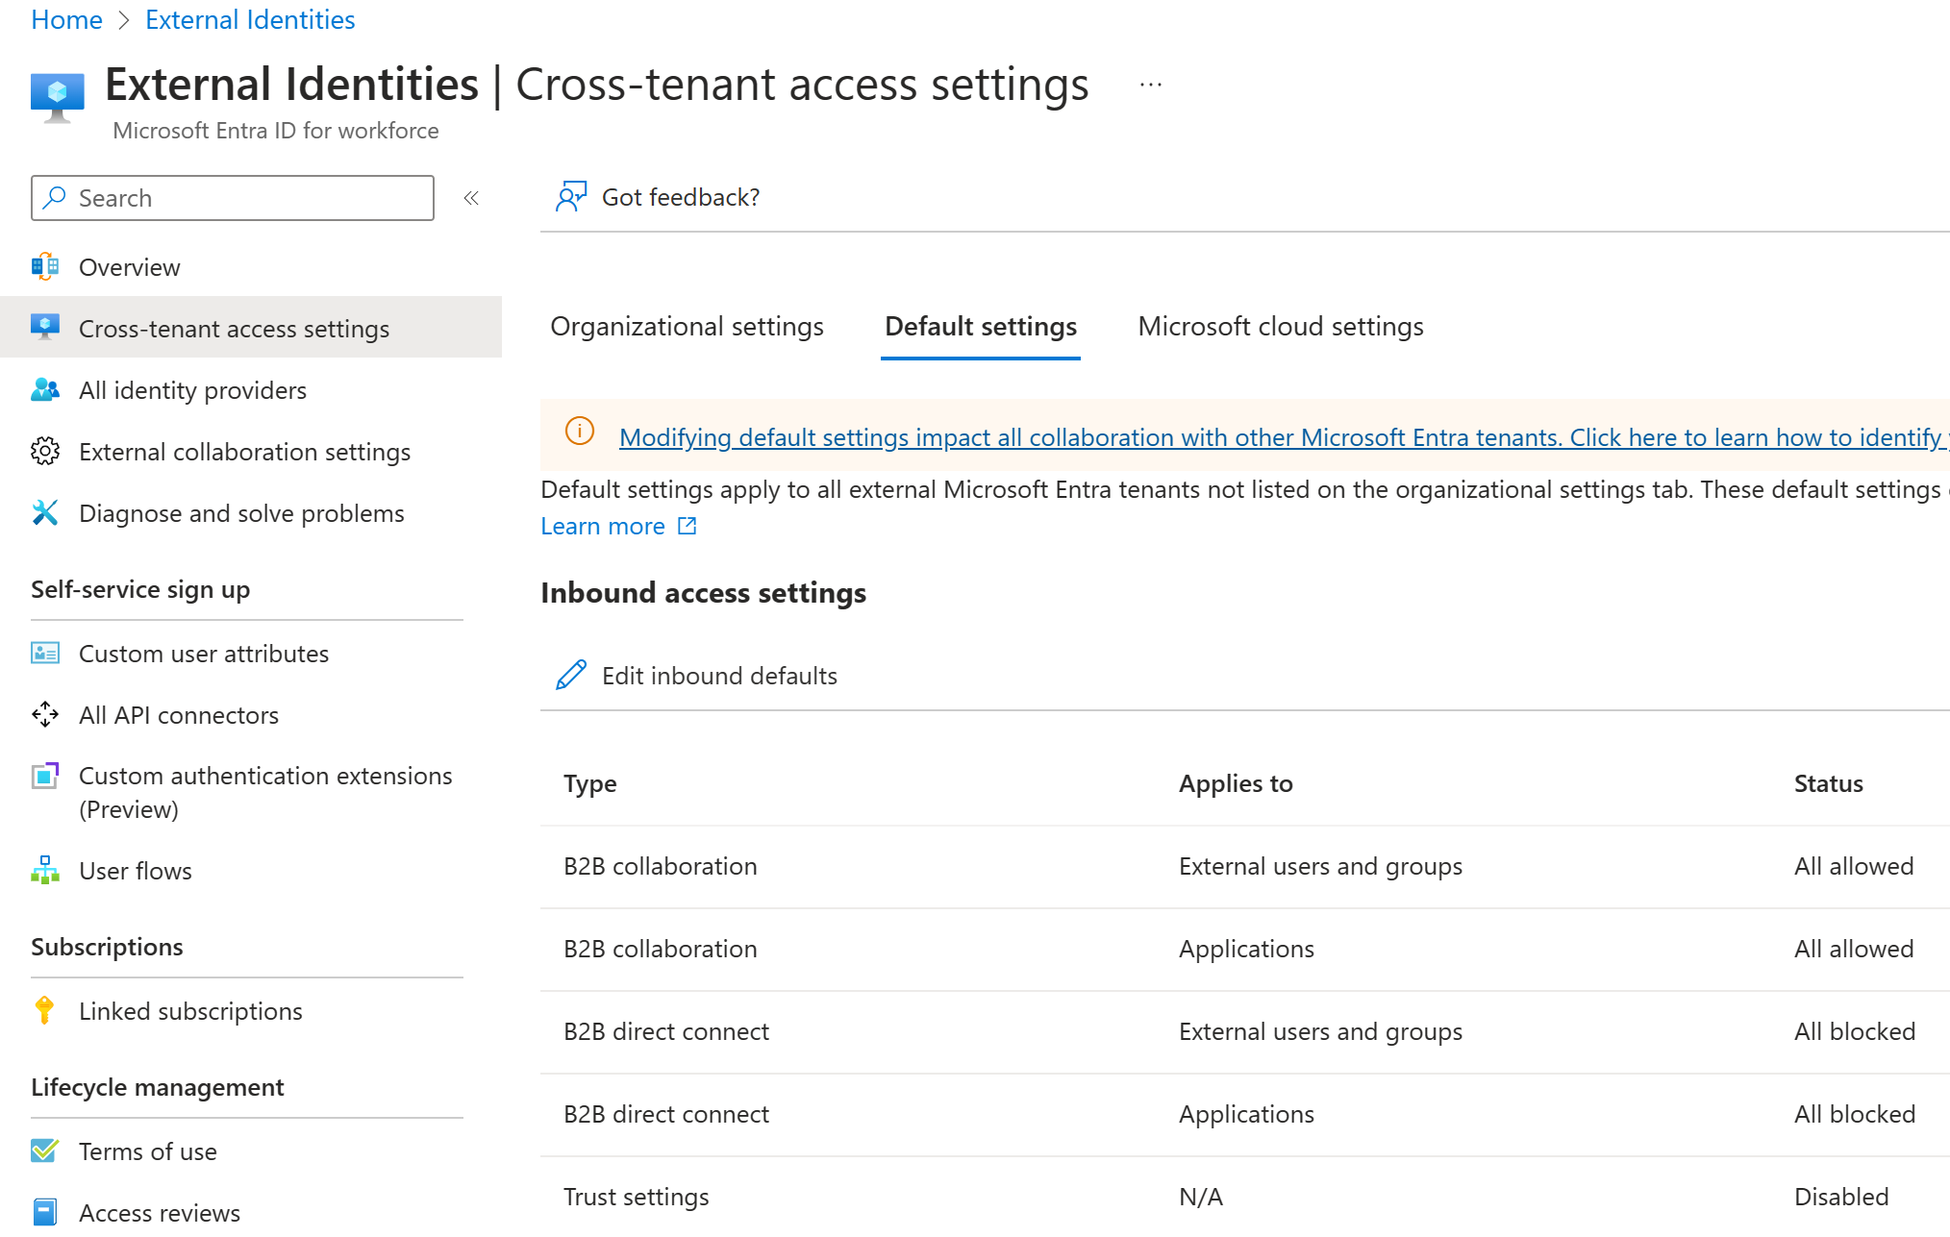1950x1237 pixels.
Task: Click the Access reviews item
Action: [160, 1214]
